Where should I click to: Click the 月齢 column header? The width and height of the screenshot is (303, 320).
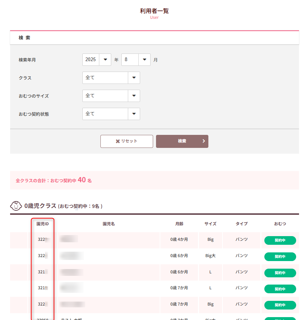[179, 223]
